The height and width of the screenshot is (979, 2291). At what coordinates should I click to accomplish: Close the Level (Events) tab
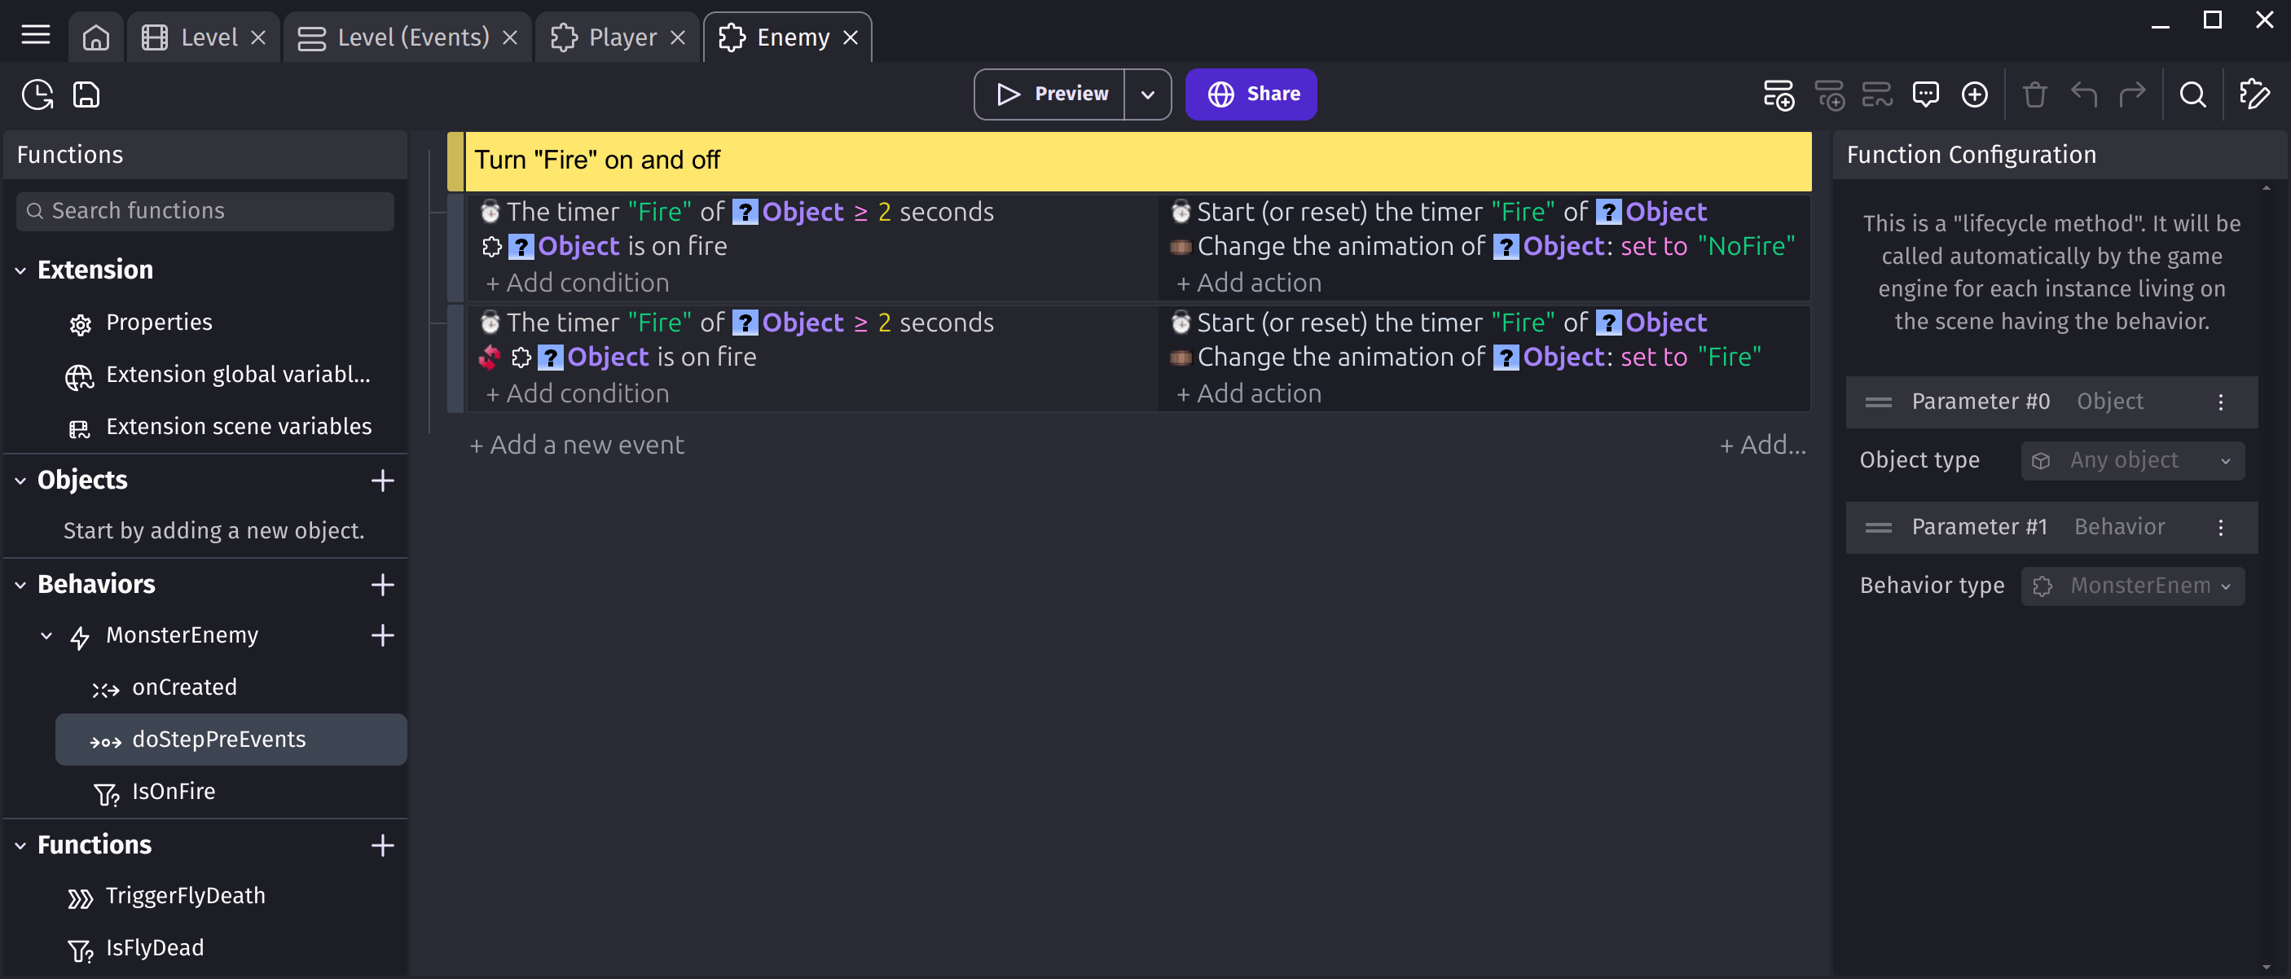click(x=509, y=37)
